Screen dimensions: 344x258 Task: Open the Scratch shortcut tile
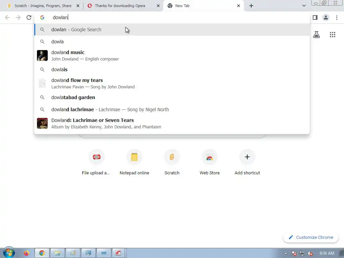coord(172,162)
